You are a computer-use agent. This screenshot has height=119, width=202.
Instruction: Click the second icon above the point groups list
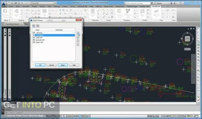[x=38, y=26]
